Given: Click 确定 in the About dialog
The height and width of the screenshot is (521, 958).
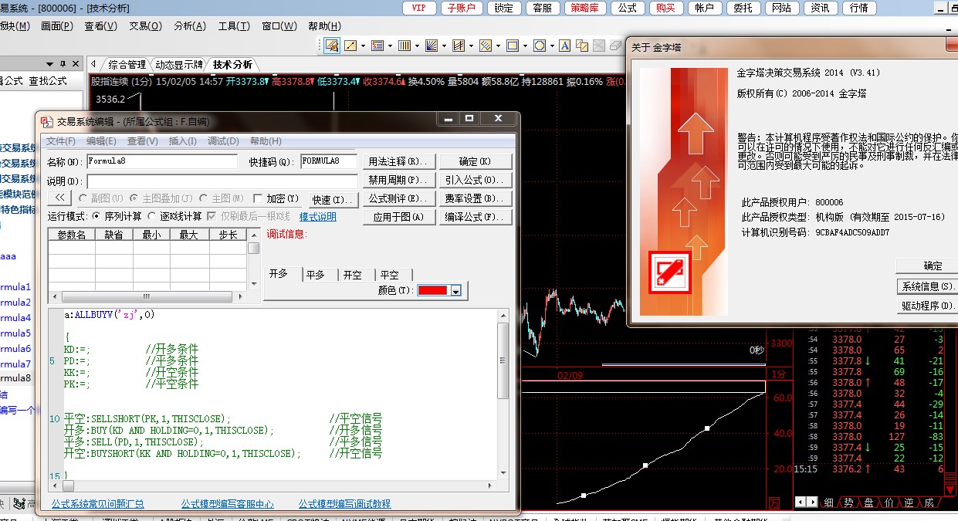Looking at the screenshot, I should [933, 266].
